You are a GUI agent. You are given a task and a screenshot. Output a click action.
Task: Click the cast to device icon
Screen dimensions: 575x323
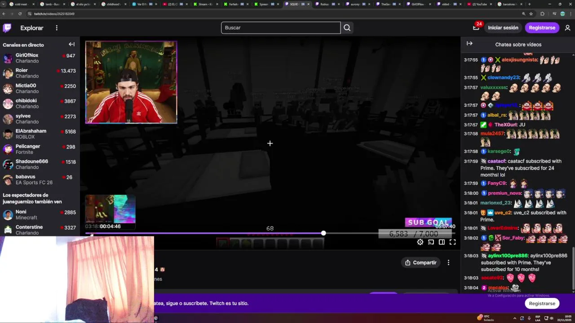click(x=431, y=242)
